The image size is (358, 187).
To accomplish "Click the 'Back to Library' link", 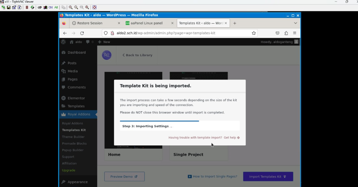I will tap(137, 55).
